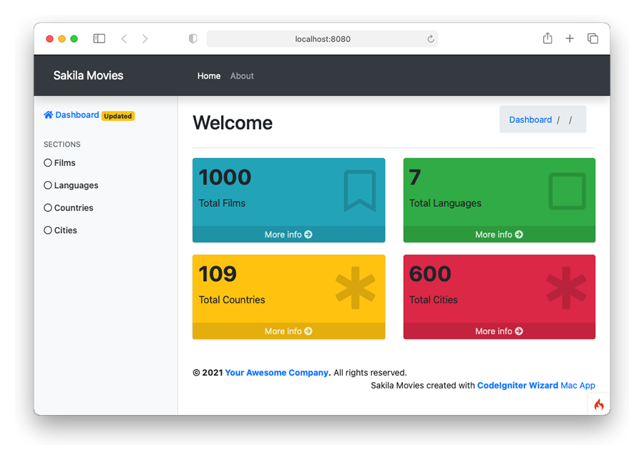Open a new tab with plus icon
The height and width of the screenshot is (460, 644).
570,39
